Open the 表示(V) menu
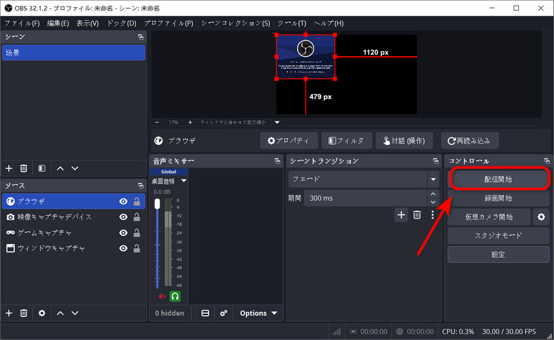This screenshot has width=554, height=340. tap(87, 23)
